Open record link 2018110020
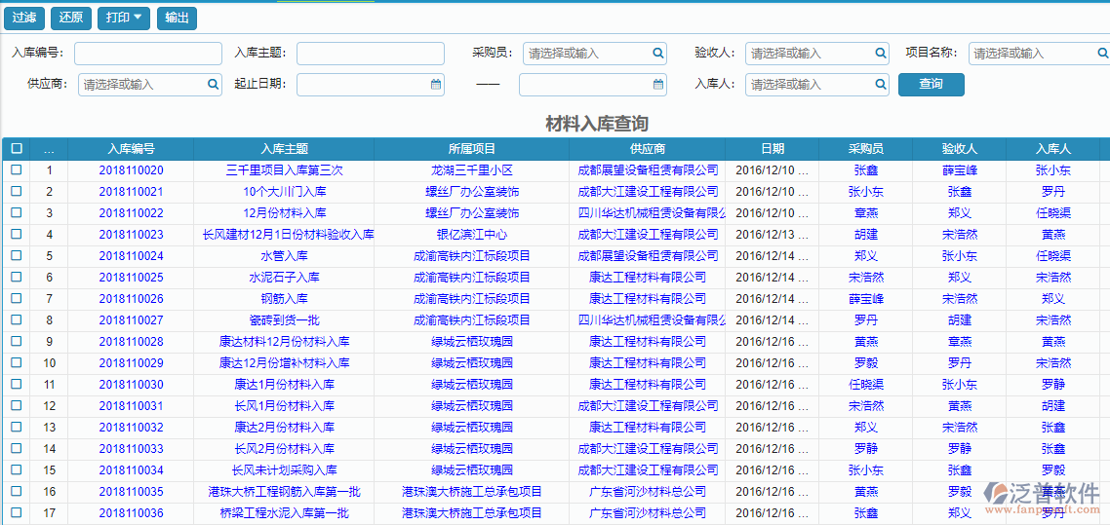Viewport: 1110px width, 525px height. tap(131, 170)
